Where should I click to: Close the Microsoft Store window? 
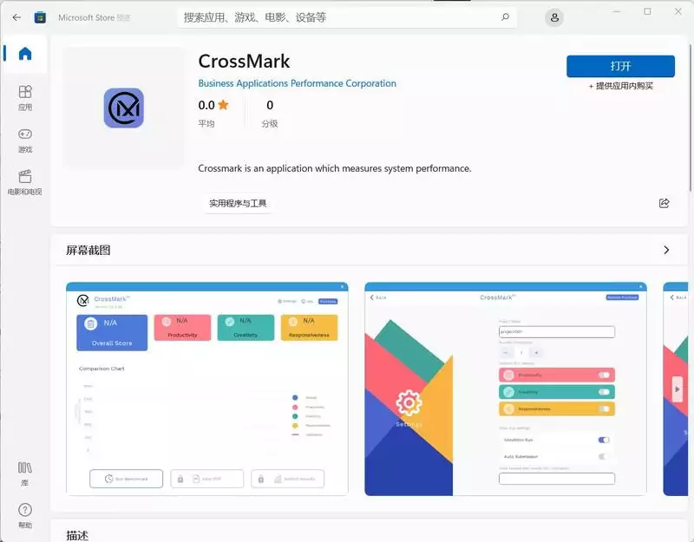[x=678, y=11]
